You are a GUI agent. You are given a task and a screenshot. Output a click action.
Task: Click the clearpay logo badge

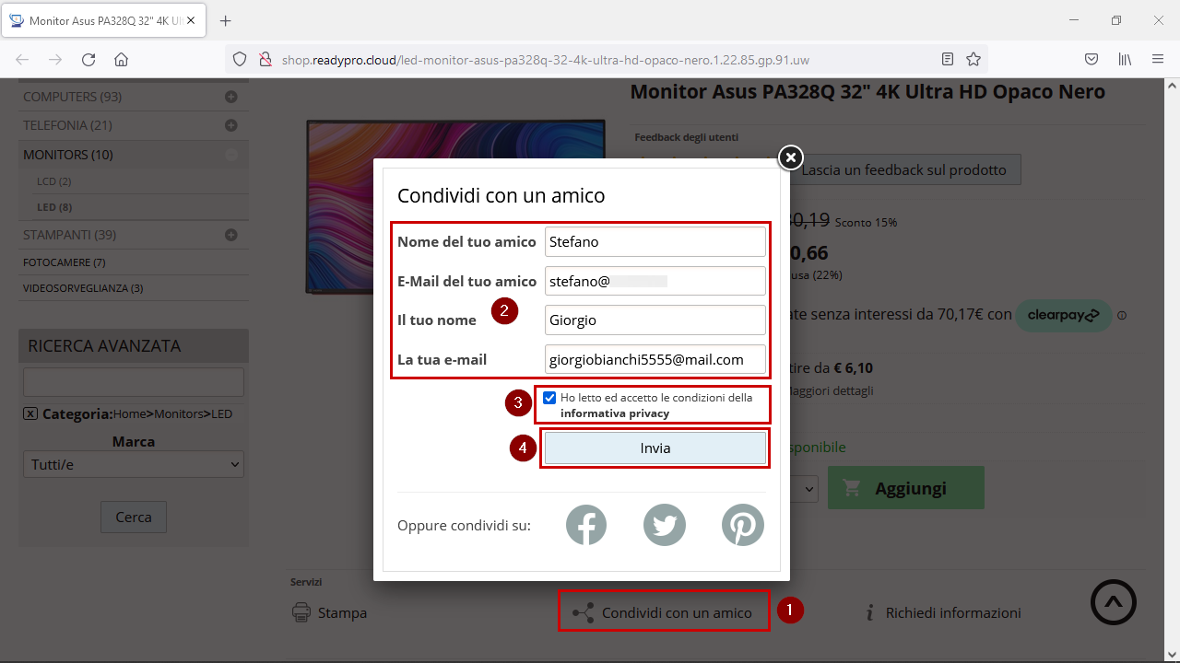pos(1064,315)
